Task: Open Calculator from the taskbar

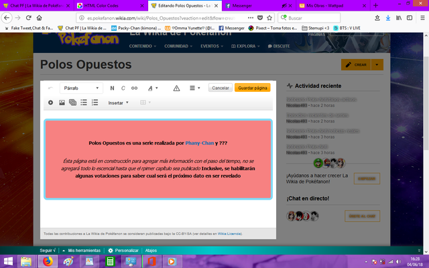Action: 110,261
